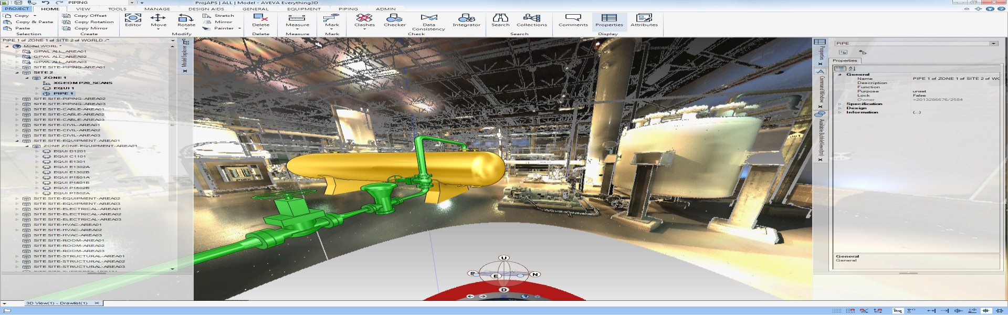Open the PIPE element type dropdown

[x=993, y=44]
